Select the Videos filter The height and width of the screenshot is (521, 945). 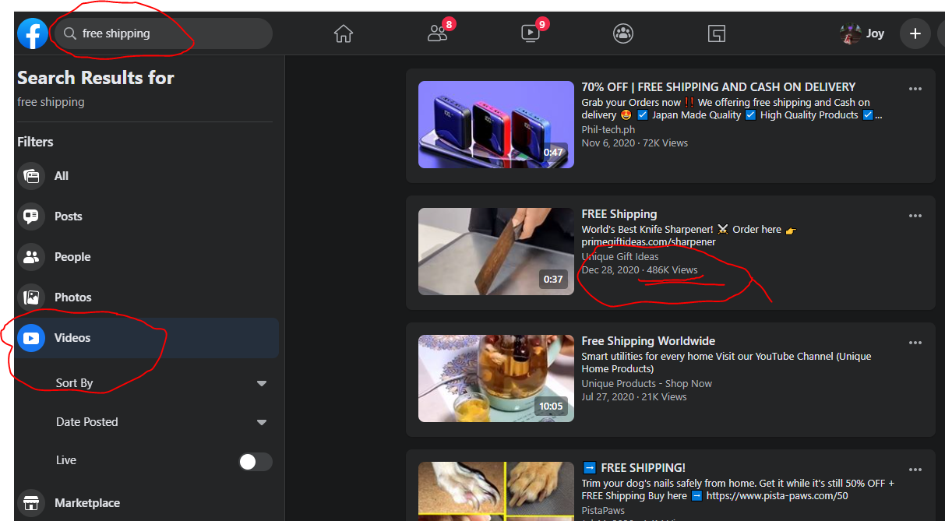pyautogui.click(x=147, y=338)
